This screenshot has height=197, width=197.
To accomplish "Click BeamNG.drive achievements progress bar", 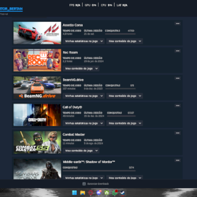I will click(x=120, y=89).
